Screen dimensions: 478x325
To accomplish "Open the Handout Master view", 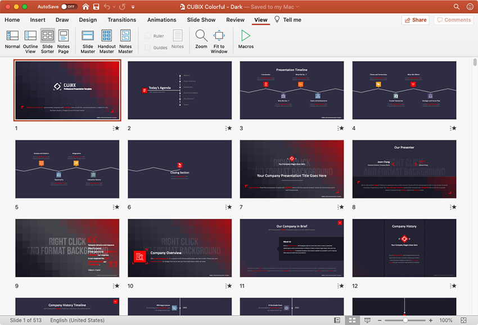I will 106,40.
